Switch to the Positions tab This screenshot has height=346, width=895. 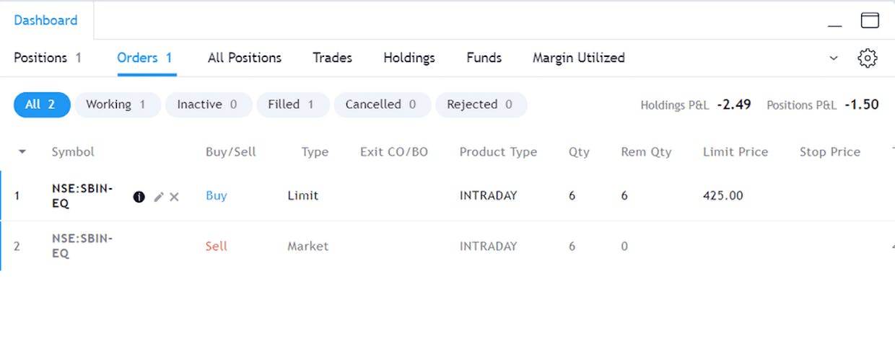[x=48, y=58]
